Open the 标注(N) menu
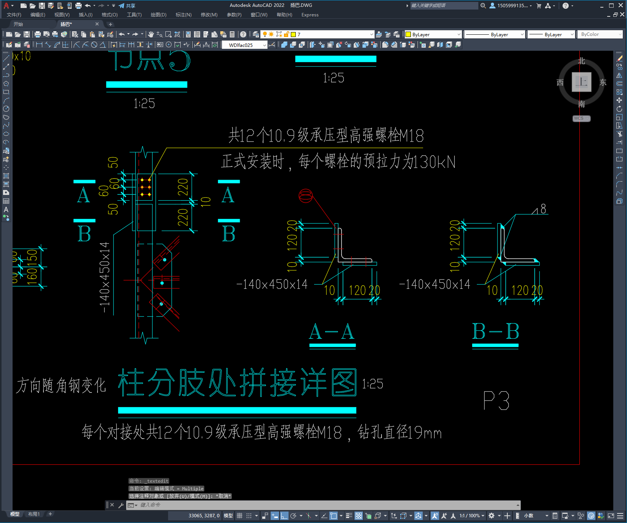Image resolution: width=627 pixels, height=523 pixels. [x=184, y=15]
